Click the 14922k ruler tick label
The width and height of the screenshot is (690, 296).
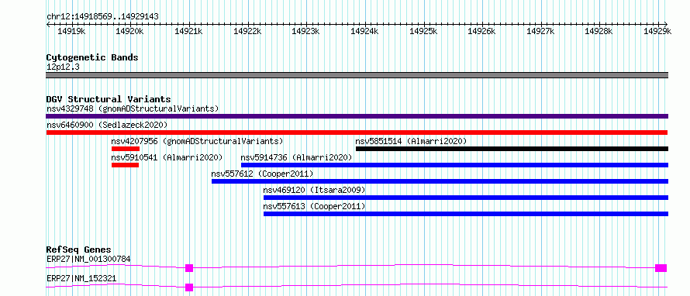247,31
